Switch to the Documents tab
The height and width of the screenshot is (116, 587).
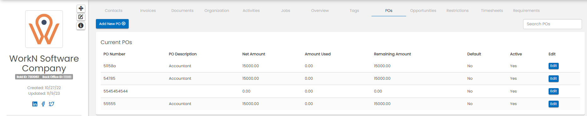click(182, 11)
